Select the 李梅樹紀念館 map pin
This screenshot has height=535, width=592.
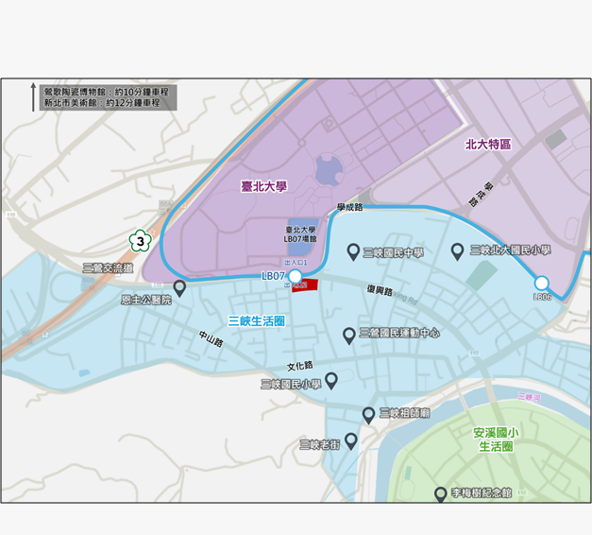441,494
